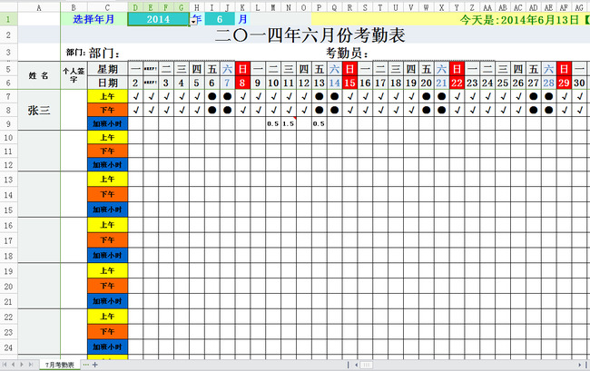The height and width of the screenshot is (371, 590).
Task: Select the 加班小时 cell in row 21
Action: click(x=108, y=301)
